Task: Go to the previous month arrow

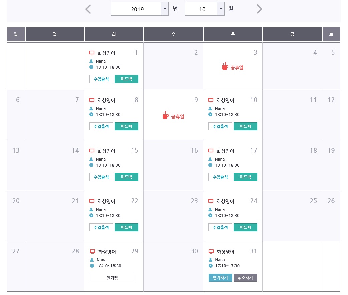Action: click(88, 9)
